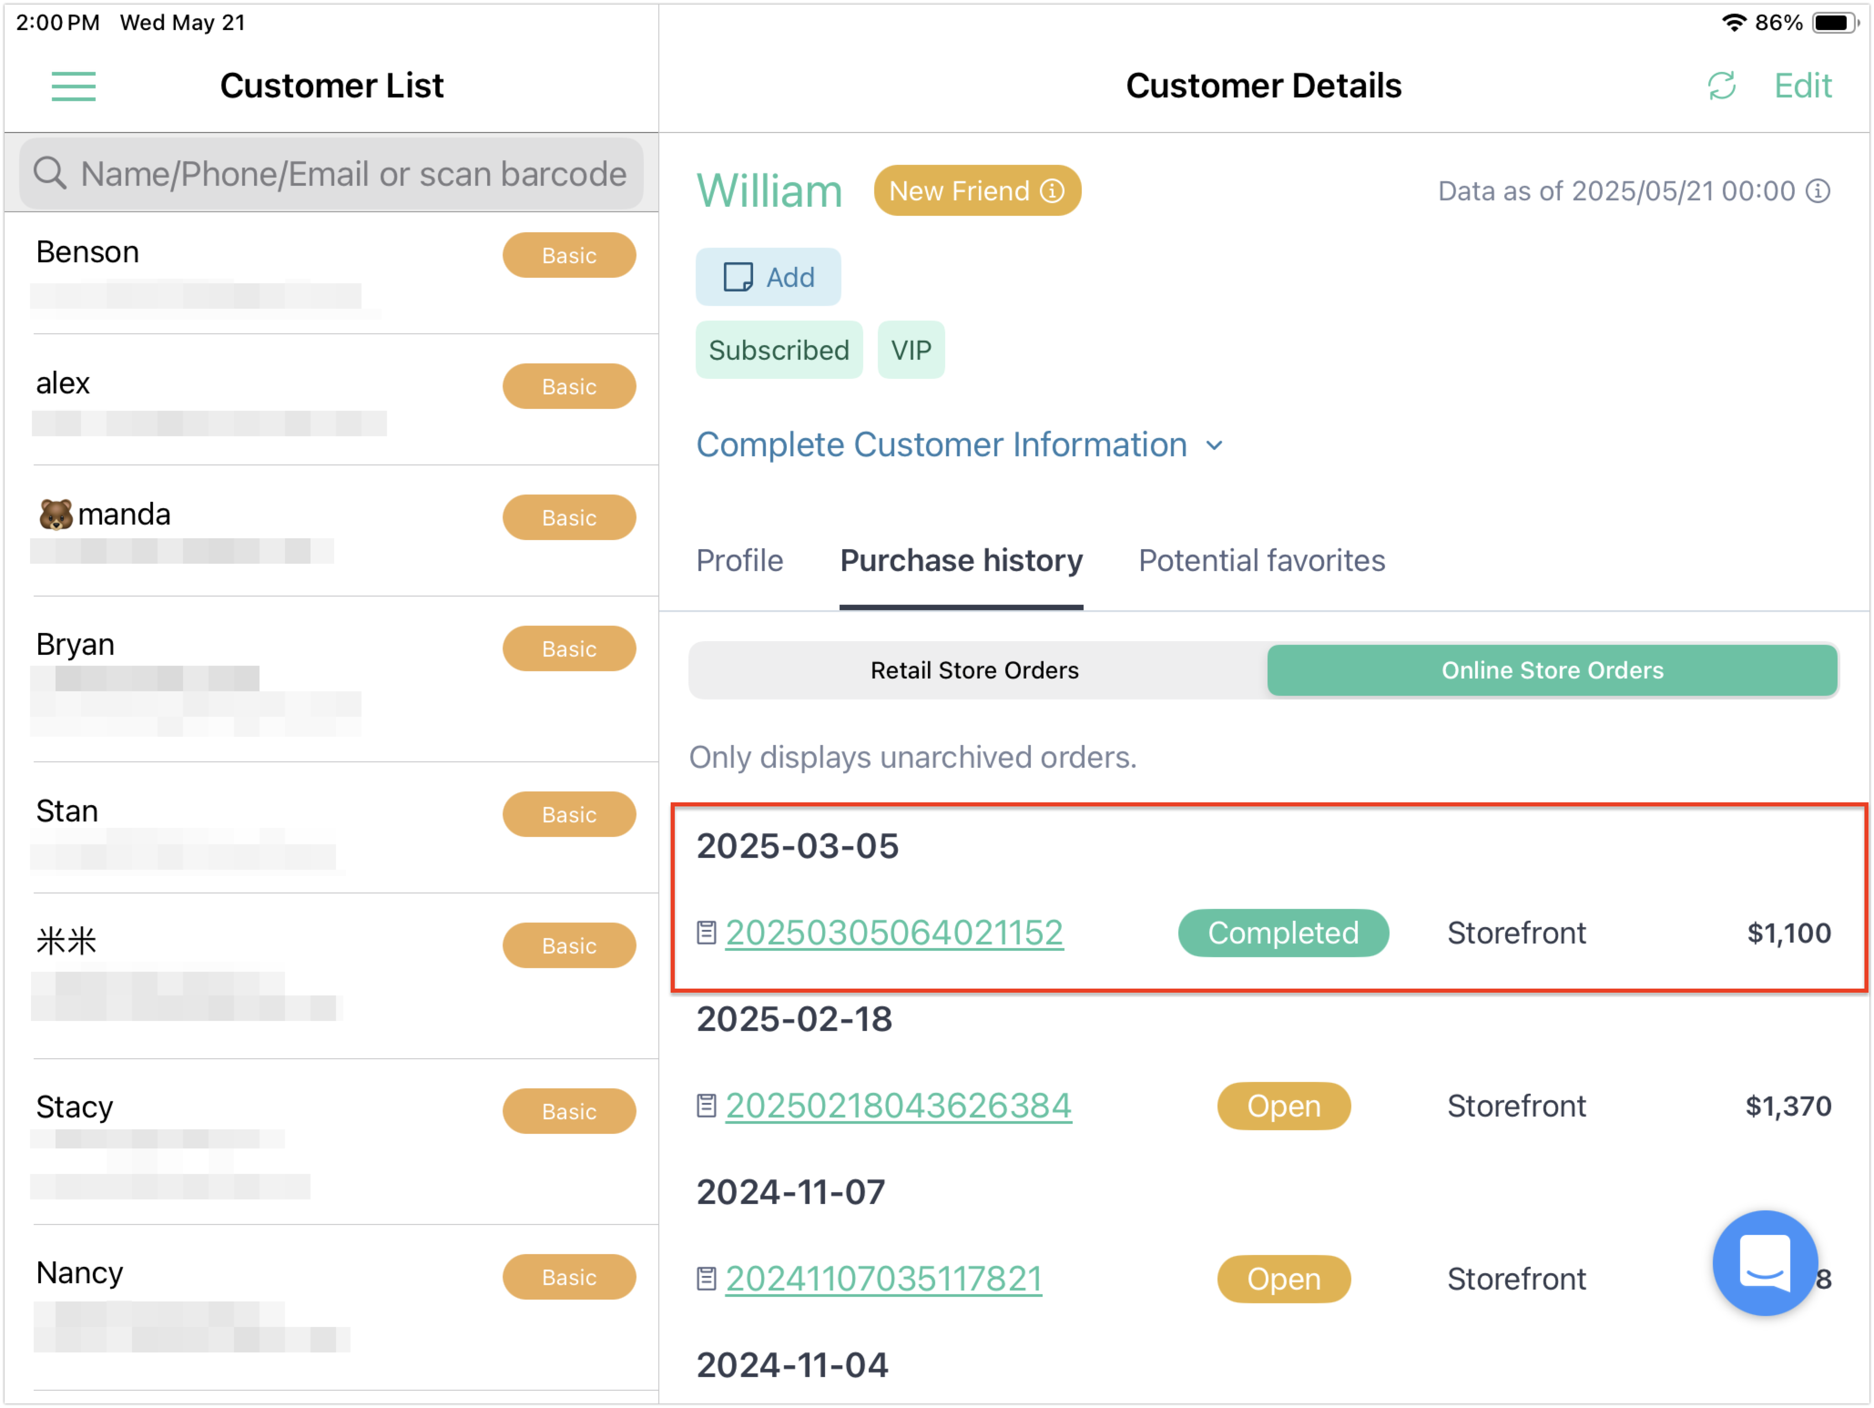Viewport: 1874px width, 1408px height.
Task: Click receipt icon beside order 20250218043626384
Action: [707, 1107]
